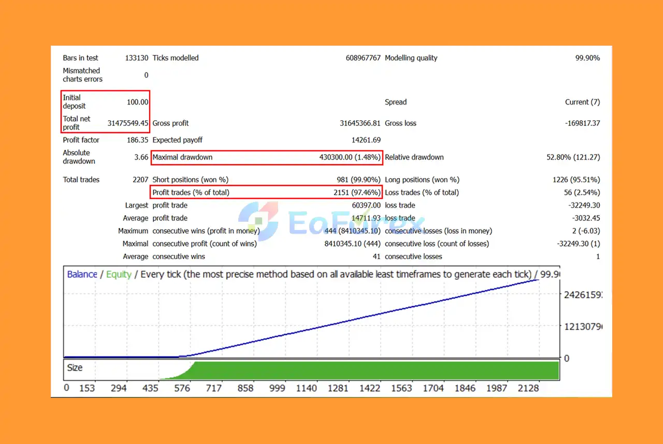This screenshot has height=444, width=663.
Task: Click the largest loss trade value -32249.30
Action: coord(583,206)
